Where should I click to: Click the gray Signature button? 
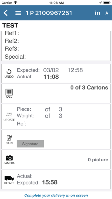[30, 144]
